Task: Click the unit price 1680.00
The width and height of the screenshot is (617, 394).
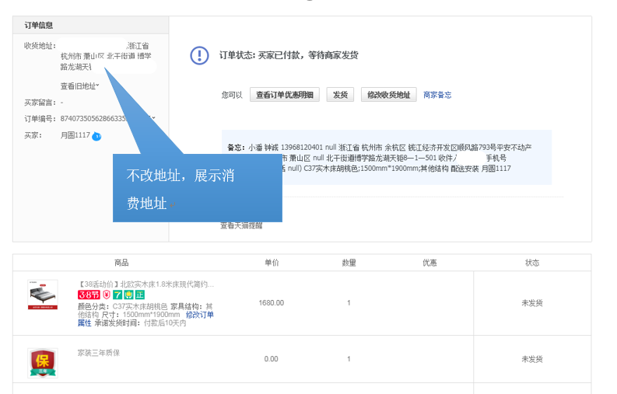Action: pyautogui.click(x=271, y=303)
